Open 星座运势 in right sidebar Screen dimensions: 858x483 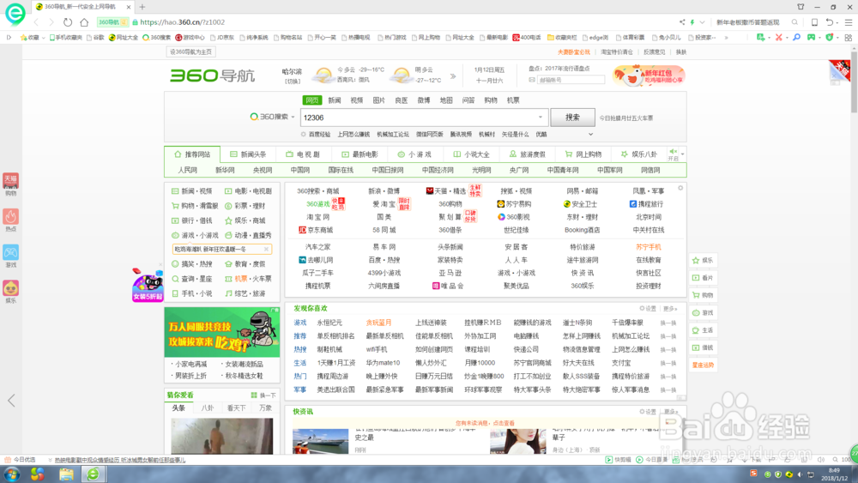pos(704,365)
